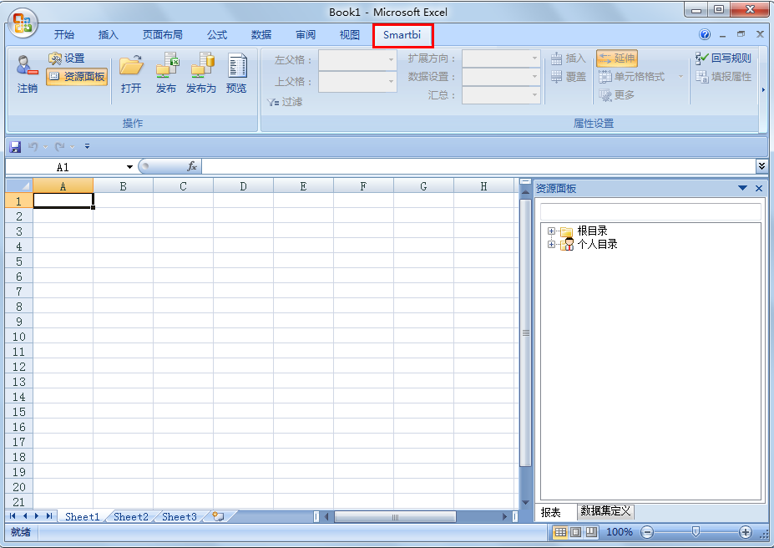Viewport: 774px width, 548px height.
Task: Open the customize quick access toolbar arrow
Action: 88,147
